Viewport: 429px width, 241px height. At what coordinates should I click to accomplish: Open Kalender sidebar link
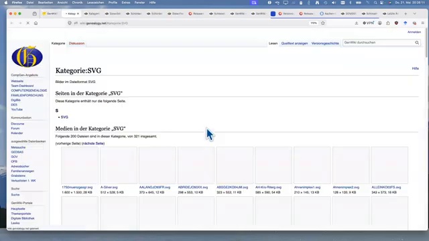(17, 133)
